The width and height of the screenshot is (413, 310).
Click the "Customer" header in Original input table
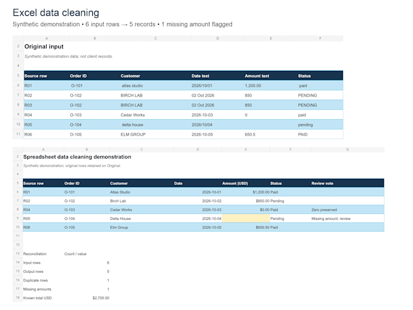130,76
